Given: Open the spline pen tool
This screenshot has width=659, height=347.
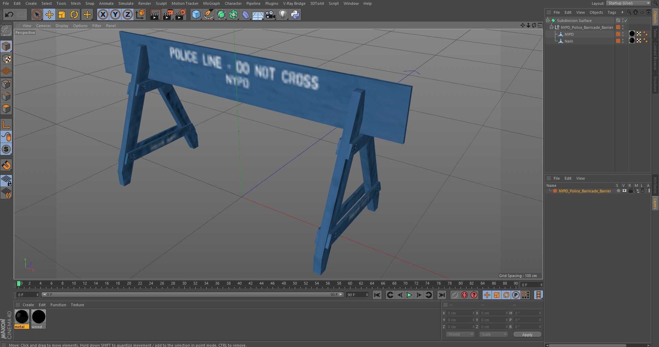Looking at the screenshot, I should coord(208,14).
